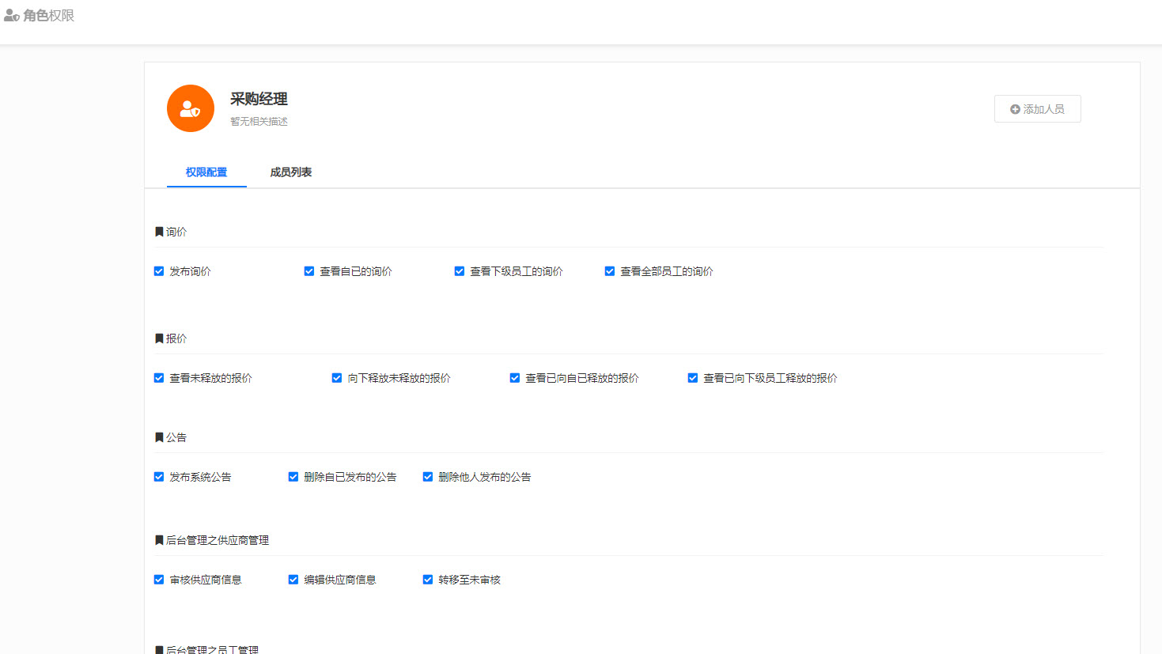1162x654 pixels.
Task: Click the 采购经理 role title
Action: (x=259, y=99)
